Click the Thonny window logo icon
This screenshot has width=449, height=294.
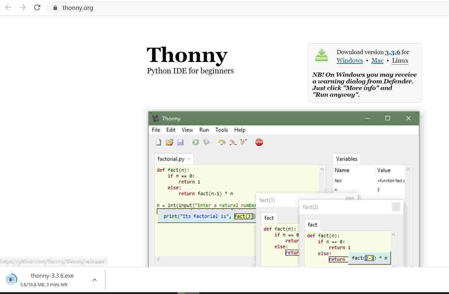pos(156,118)
